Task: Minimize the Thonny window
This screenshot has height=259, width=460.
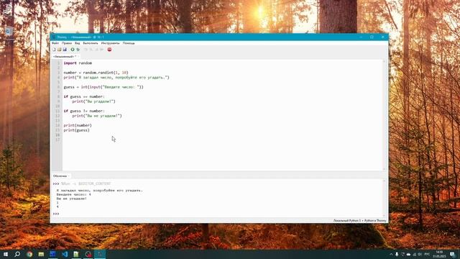Action: [x=361, y=37]
